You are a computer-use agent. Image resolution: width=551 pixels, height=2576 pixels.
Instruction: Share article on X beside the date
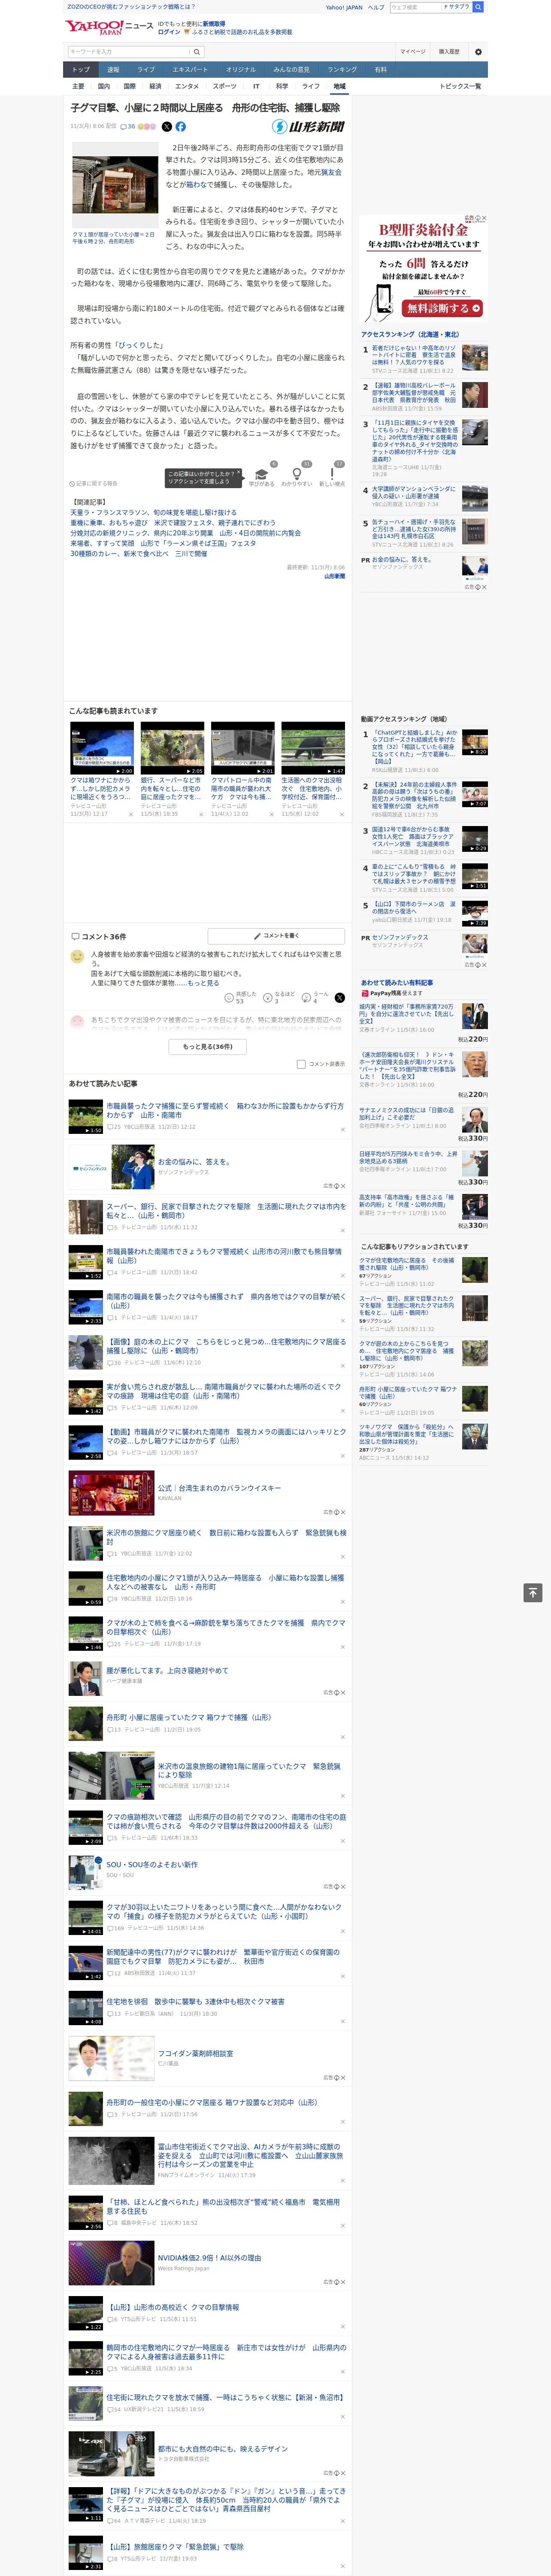click(167, 127)
